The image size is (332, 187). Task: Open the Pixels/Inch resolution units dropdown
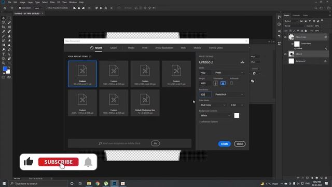tap(229, 95)
